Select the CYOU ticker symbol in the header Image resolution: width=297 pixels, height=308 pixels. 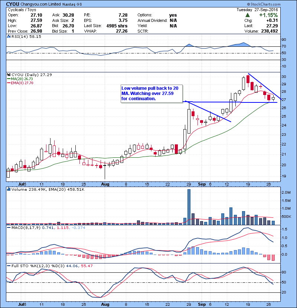[x=13, y=4]
